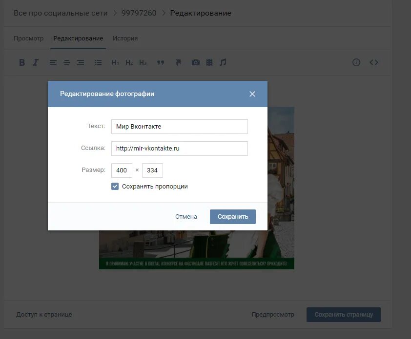Click the width field showing 400
This screenshot has height=339, width=411.
[122, 170]
